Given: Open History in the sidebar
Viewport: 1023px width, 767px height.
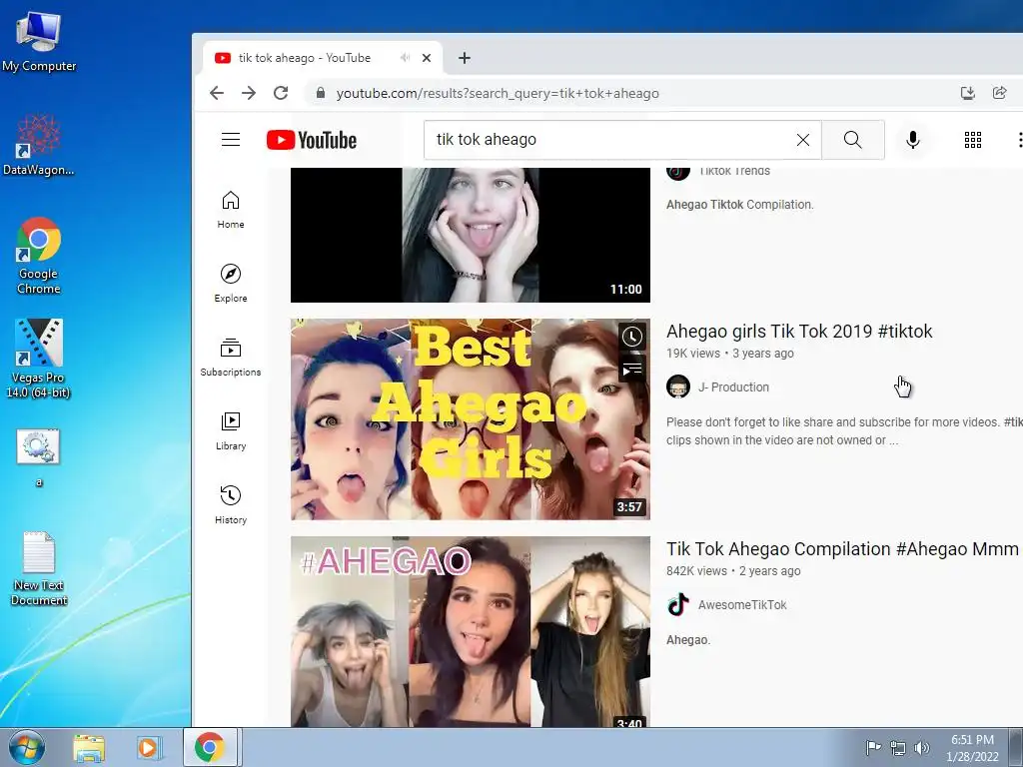Looking at the screenshot, I should tap(231, 505).
